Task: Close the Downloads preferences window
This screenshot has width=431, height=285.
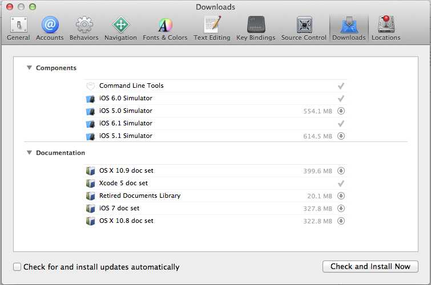Action: (10, 7)
